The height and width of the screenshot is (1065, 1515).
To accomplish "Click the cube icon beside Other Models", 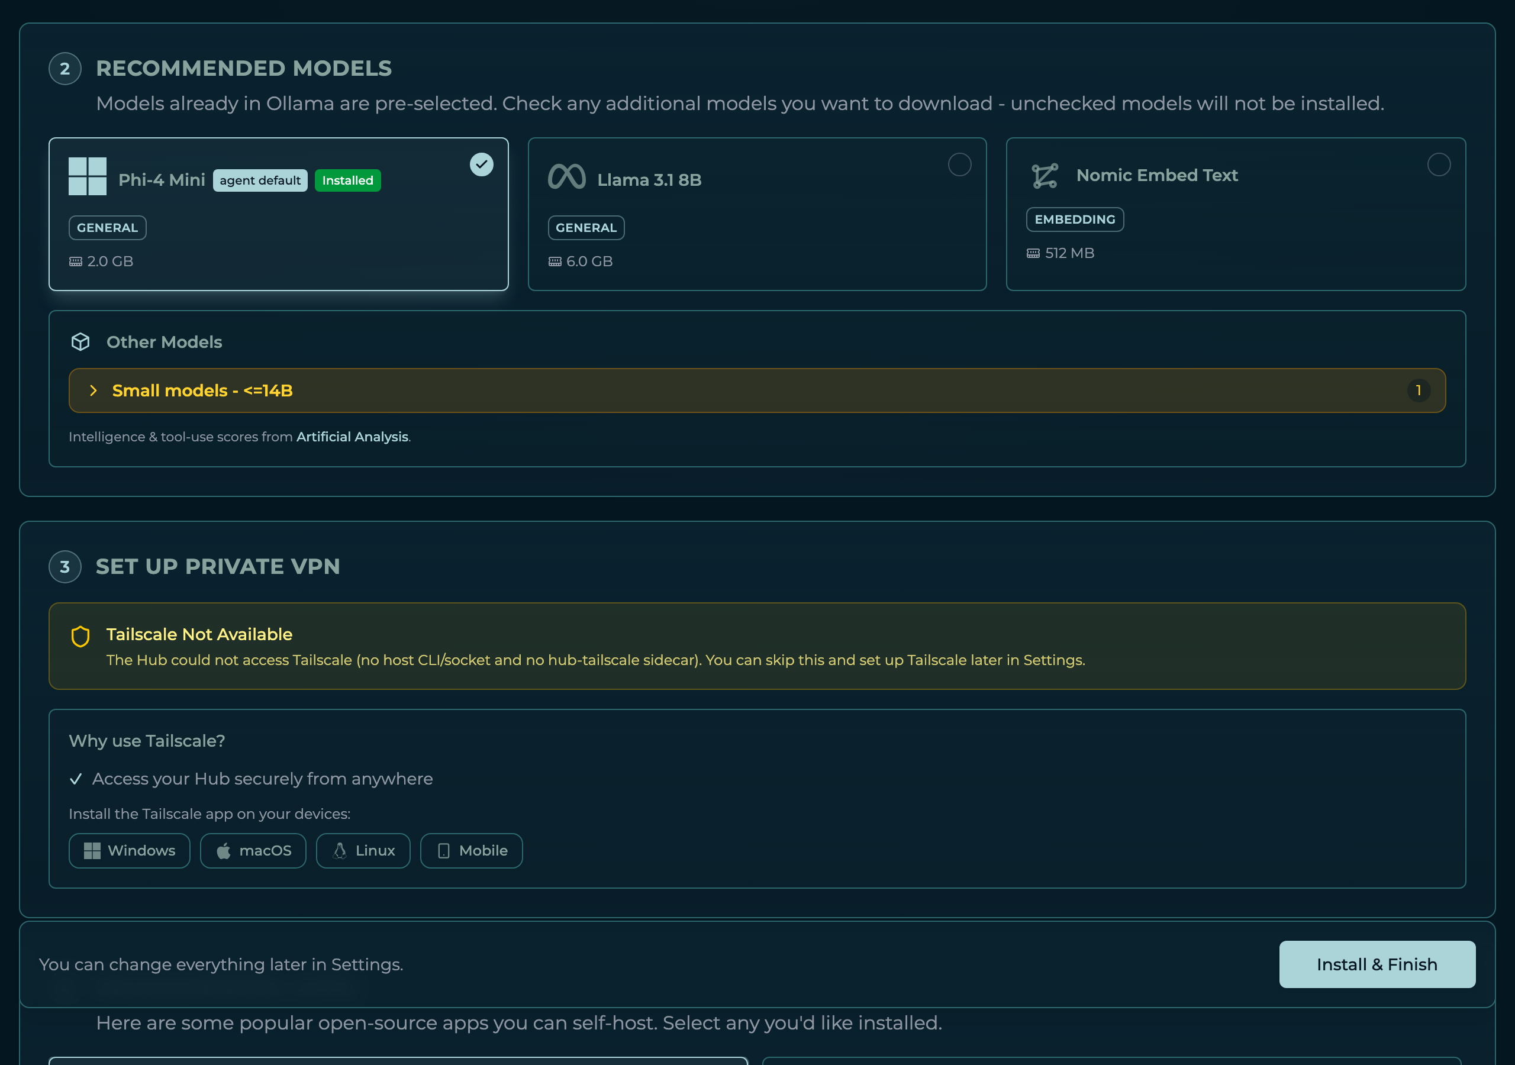I will [80, 342].
